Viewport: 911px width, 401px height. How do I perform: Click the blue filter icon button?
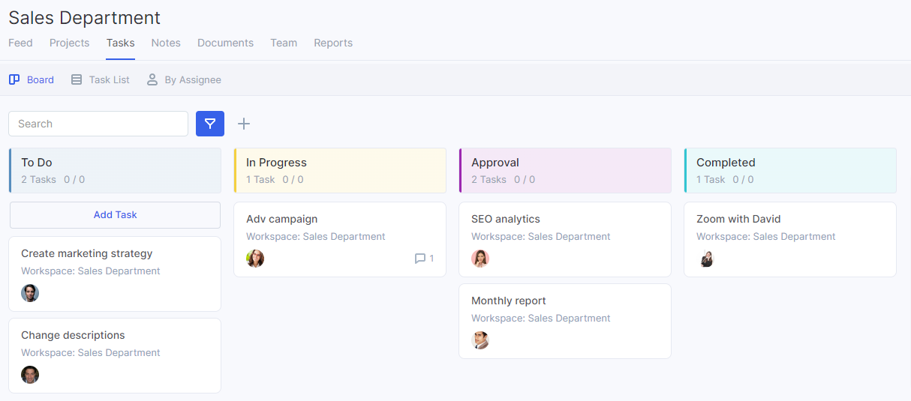(210, 124)
